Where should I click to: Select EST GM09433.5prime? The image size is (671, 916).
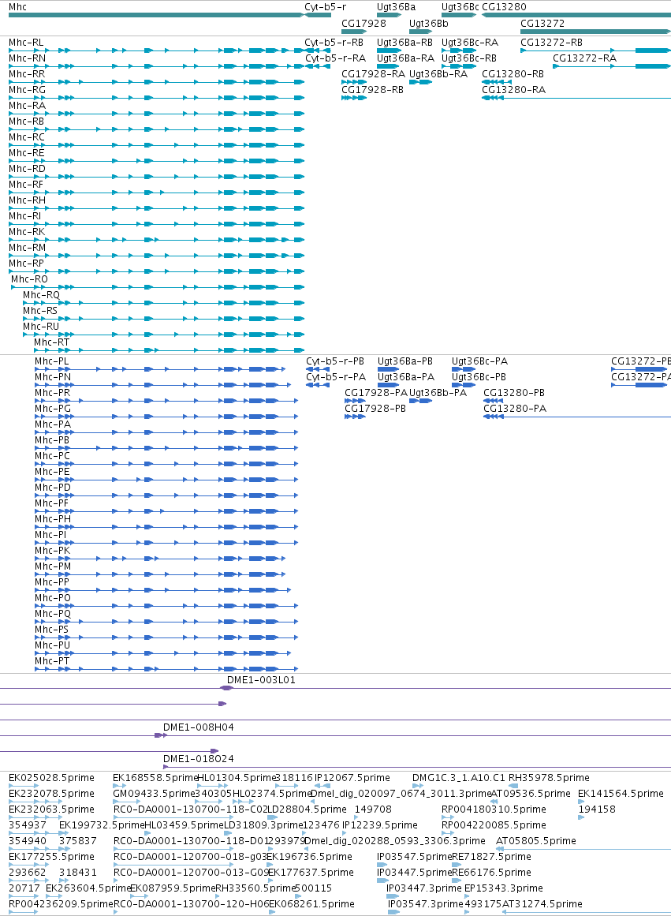[x=154, y=794]
